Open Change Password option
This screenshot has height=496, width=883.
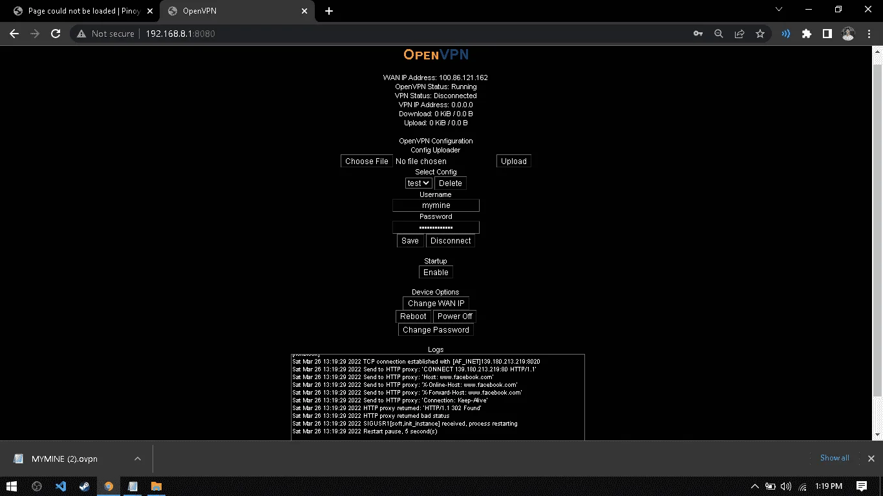tap(436, 329)
